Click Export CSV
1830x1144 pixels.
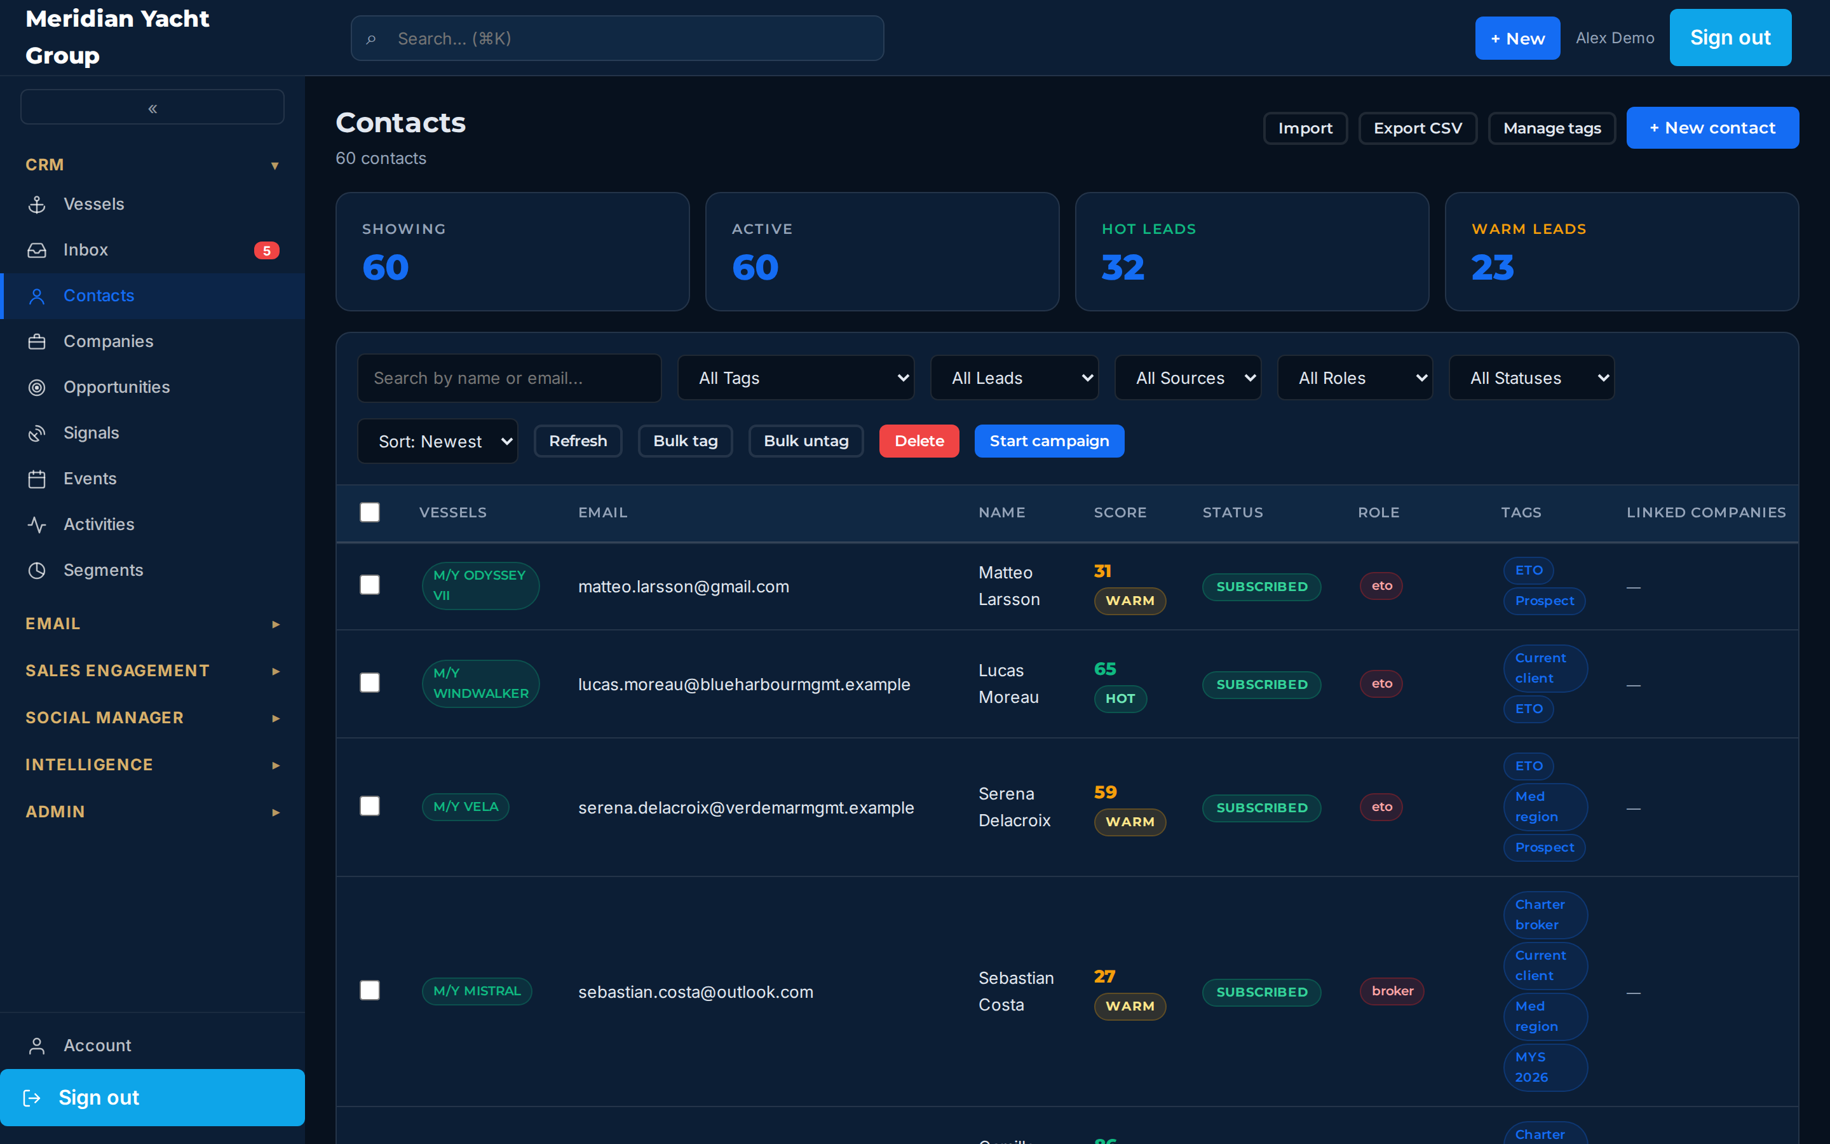pos(1417,128)
